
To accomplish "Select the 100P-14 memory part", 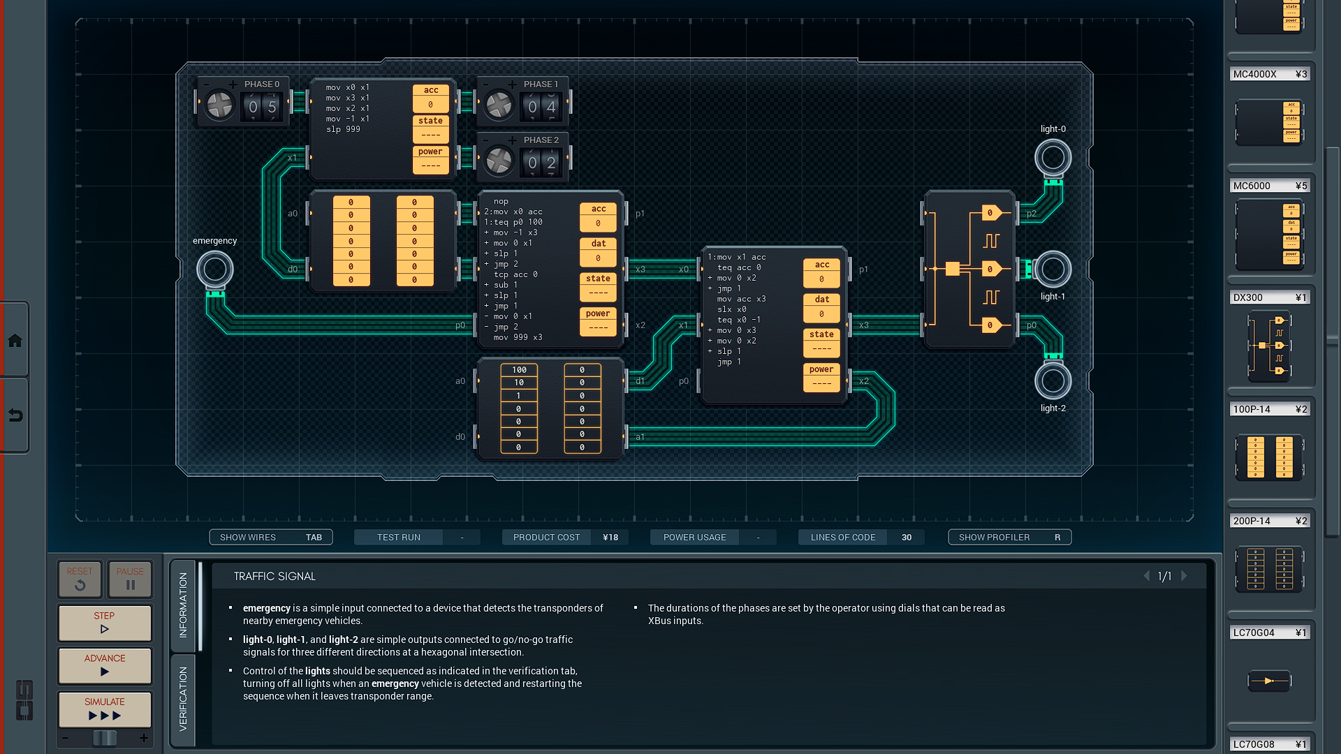I will tap(1269, 457).
